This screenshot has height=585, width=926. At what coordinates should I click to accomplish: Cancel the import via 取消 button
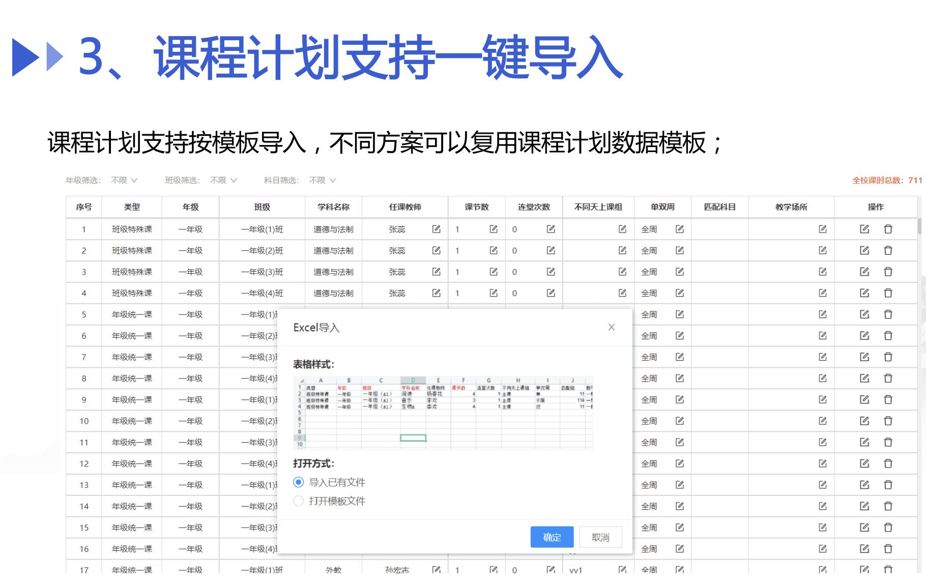point(600,537)
